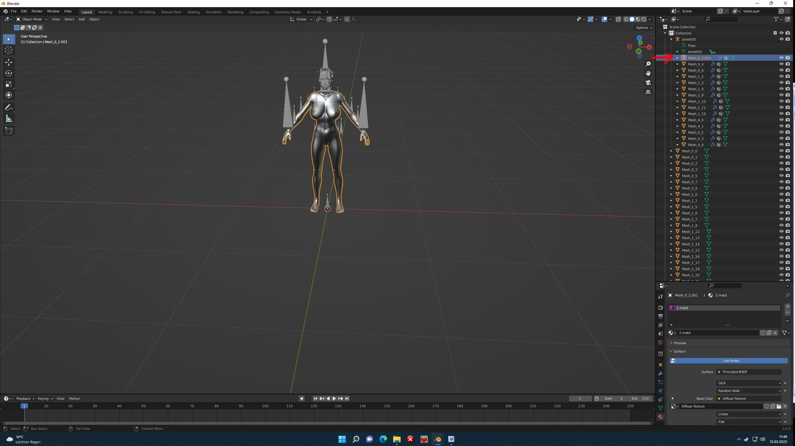Click End frame 250 field

(640, 399)
